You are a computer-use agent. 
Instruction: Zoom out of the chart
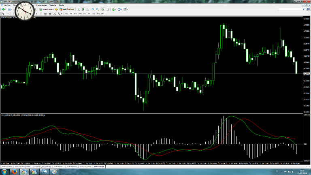point(97,9)
